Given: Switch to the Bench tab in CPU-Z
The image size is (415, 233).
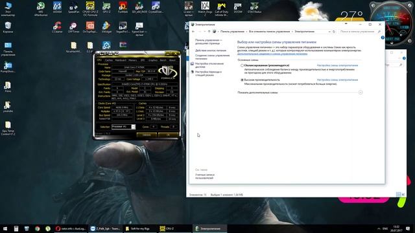Looking at the screenshot, I should [163, 60].
